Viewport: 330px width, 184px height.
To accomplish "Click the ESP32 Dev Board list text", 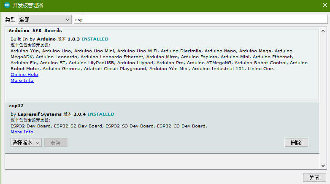I will click(x=109, y=126).
